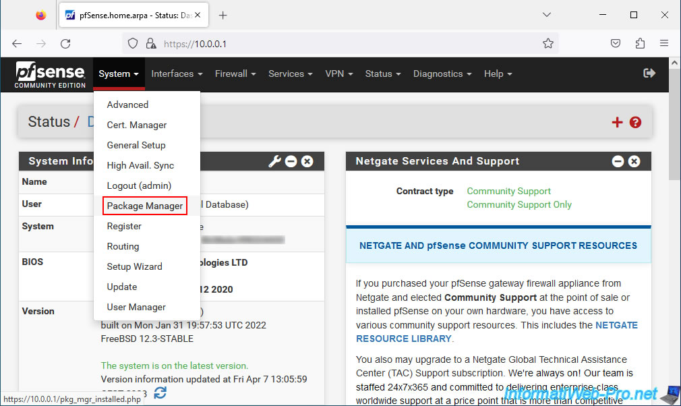Screen dimensions: 681x406
Task: Expand the Status dropdown menu
Action: pos(382,74)
